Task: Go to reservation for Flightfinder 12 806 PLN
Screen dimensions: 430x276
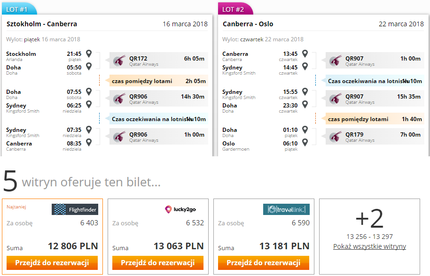Action: point(52,263)
